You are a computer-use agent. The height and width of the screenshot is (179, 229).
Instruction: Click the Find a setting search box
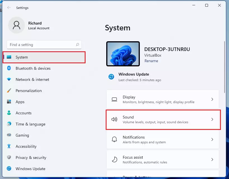(x=44, y=45)
